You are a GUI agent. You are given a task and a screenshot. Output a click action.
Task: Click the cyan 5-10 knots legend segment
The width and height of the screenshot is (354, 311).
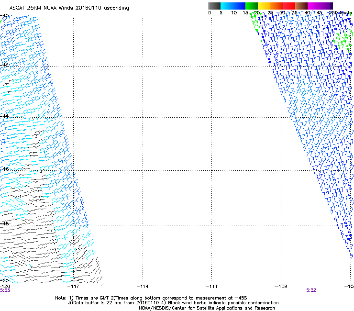pos(227,6)
